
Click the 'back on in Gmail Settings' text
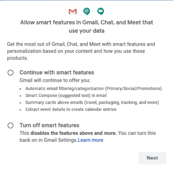point(48,140)
